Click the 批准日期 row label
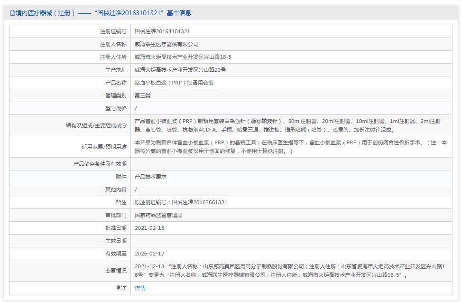This screenshot has width=461, height=302. coord(116,228)
